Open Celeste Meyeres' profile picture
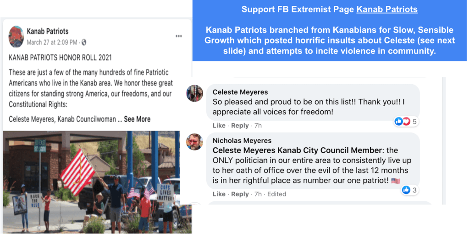 pyautogui.click(x=195, y=93)
